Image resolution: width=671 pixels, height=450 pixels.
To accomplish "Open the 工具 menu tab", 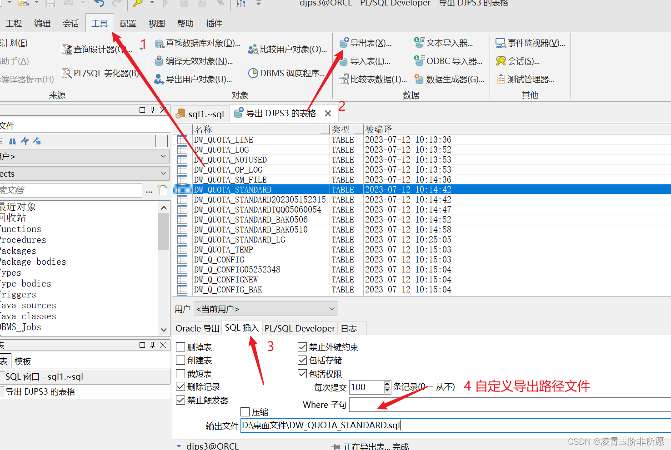I will click(x=100, y=24).
